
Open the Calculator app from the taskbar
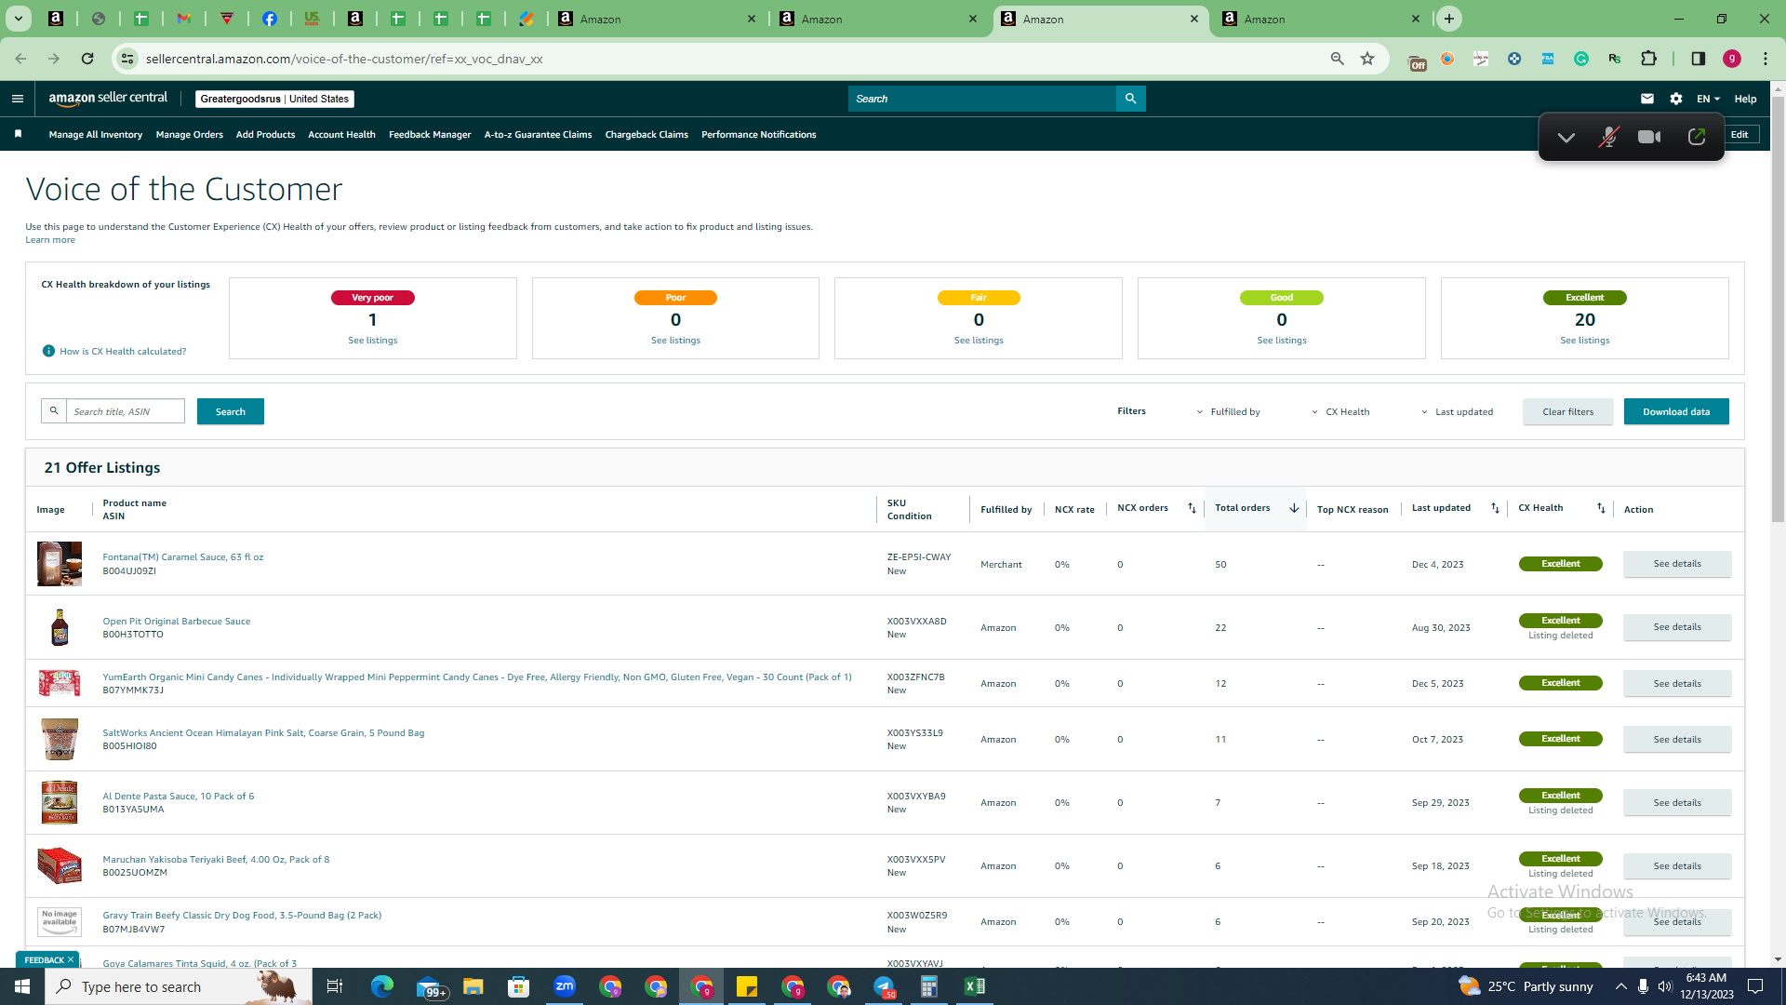tap(929, 986)
